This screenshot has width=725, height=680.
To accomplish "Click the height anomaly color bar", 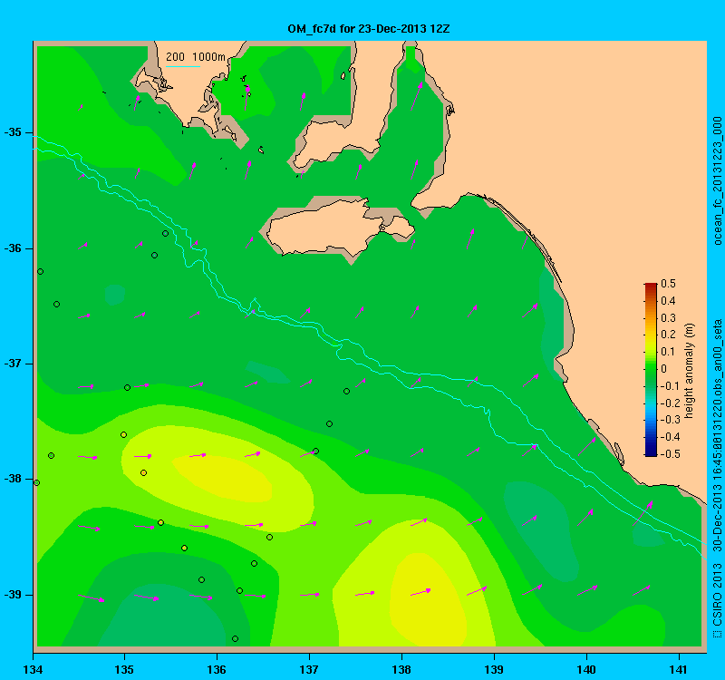I will (651, 370).
